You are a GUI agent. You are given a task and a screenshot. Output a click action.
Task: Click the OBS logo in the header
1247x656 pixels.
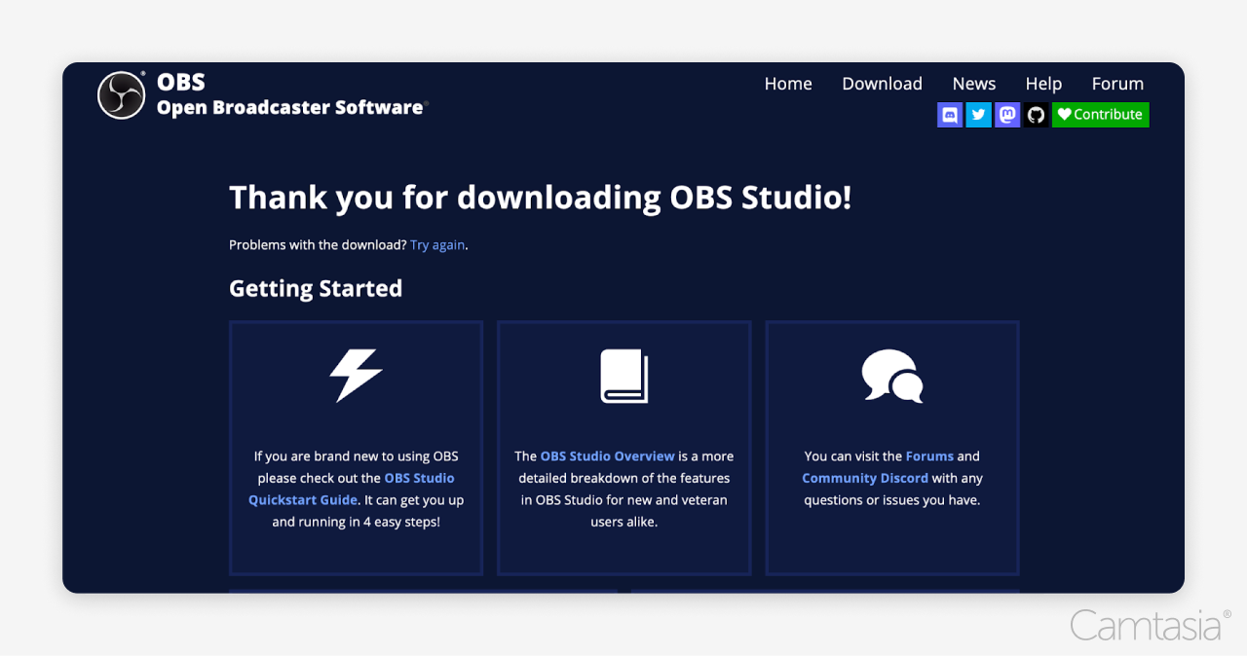121,94
